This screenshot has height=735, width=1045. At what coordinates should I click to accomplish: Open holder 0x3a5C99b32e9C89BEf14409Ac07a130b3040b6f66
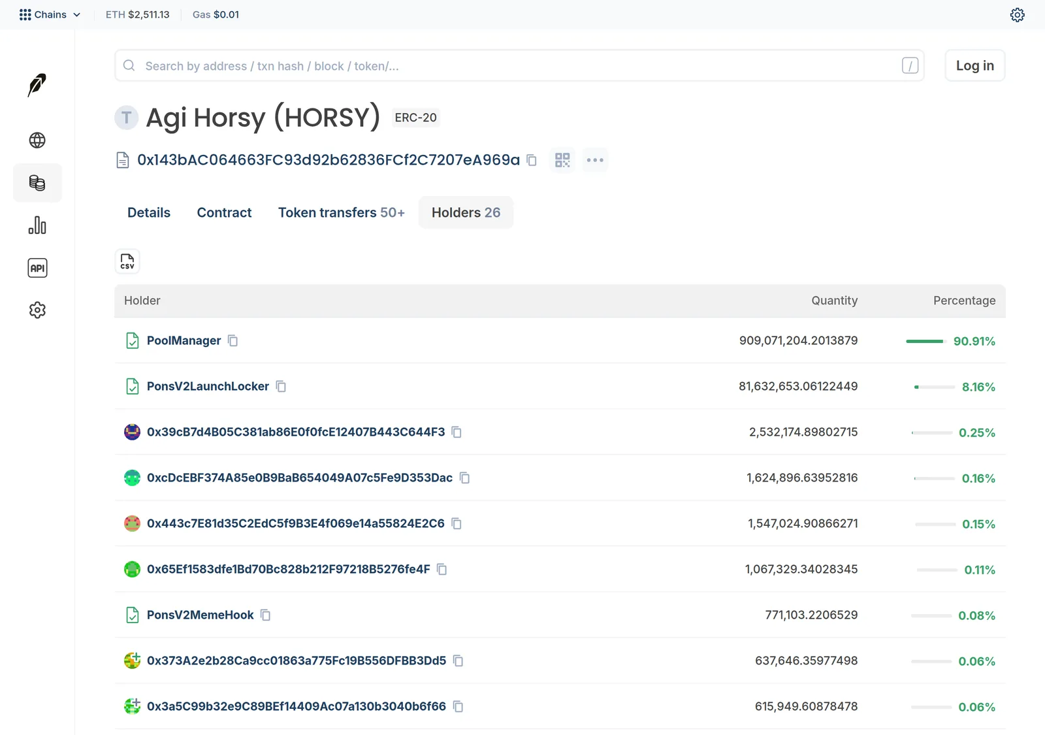pyautogui.click(x=297, y=706)
